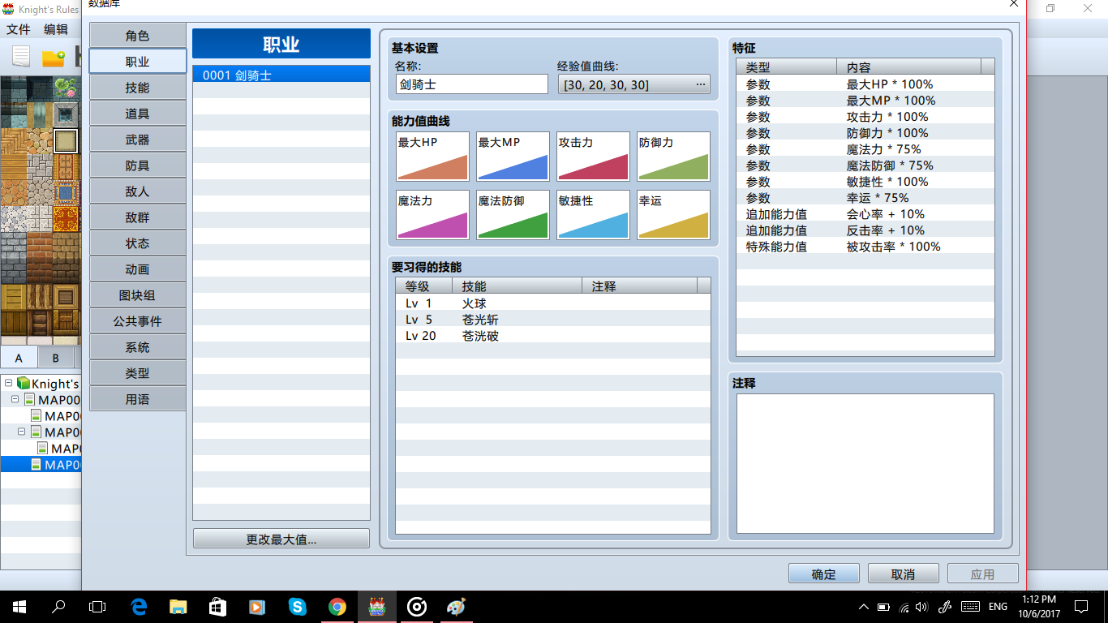
Task: Open the 攻击力 parameter curve
Action: (x=593, y=157)
